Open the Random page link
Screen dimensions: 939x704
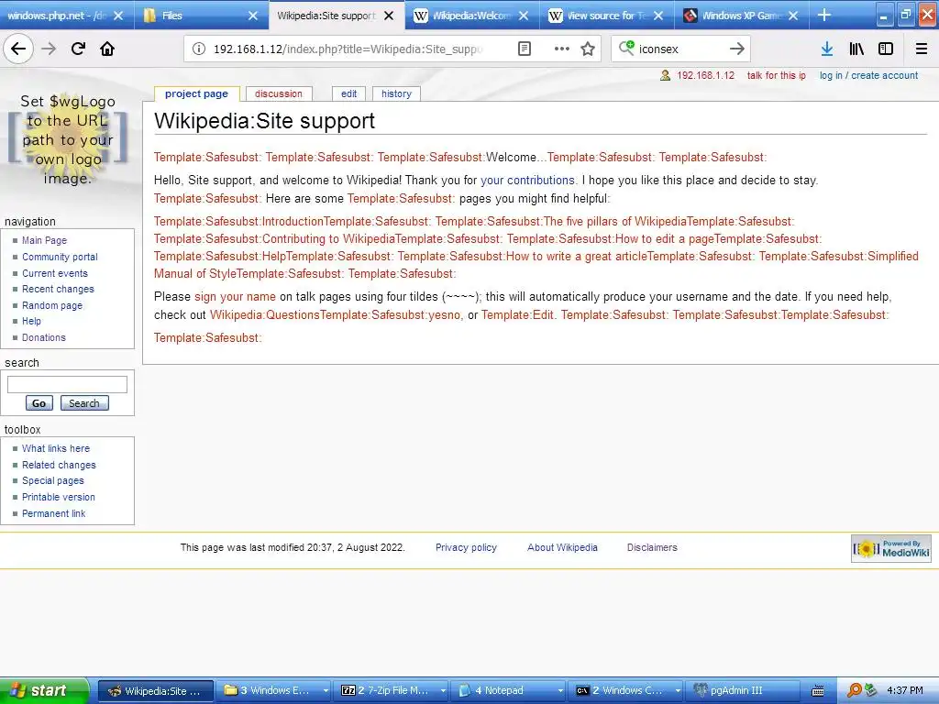(x=52, y=305)
